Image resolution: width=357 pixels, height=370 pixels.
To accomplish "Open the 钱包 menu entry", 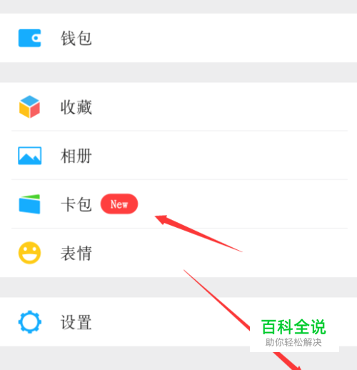I will pos(76,38).
